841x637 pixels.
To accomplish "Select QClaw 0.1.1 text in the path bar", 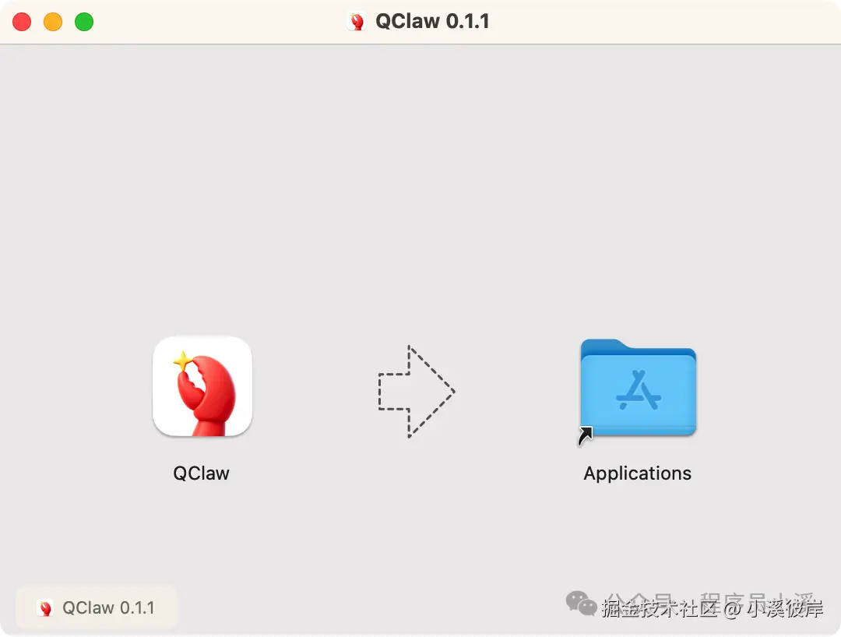I will [108, 608].
